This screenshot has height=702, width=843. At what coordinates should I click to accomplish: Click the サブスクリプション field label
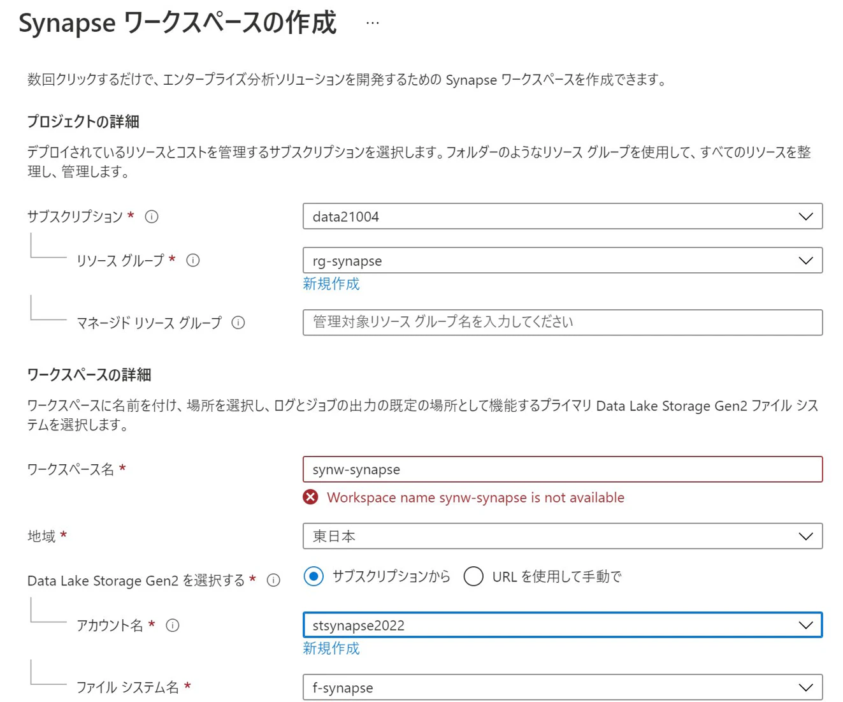coord(75,217)
